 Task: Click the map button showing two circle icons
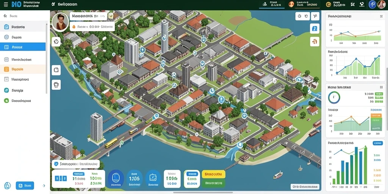[303, 16]
